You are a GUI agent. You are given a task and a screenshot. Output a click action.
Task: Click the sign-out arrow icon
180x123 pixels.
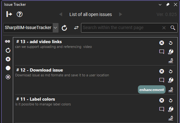point(9,14)
